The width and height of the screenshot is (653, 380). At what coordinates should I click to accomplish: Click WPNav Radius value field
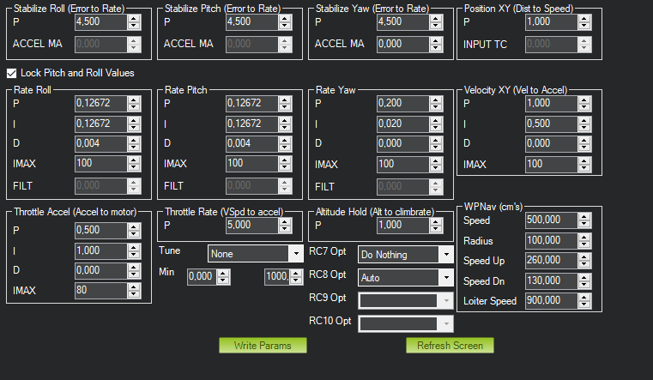click(552, 240)
